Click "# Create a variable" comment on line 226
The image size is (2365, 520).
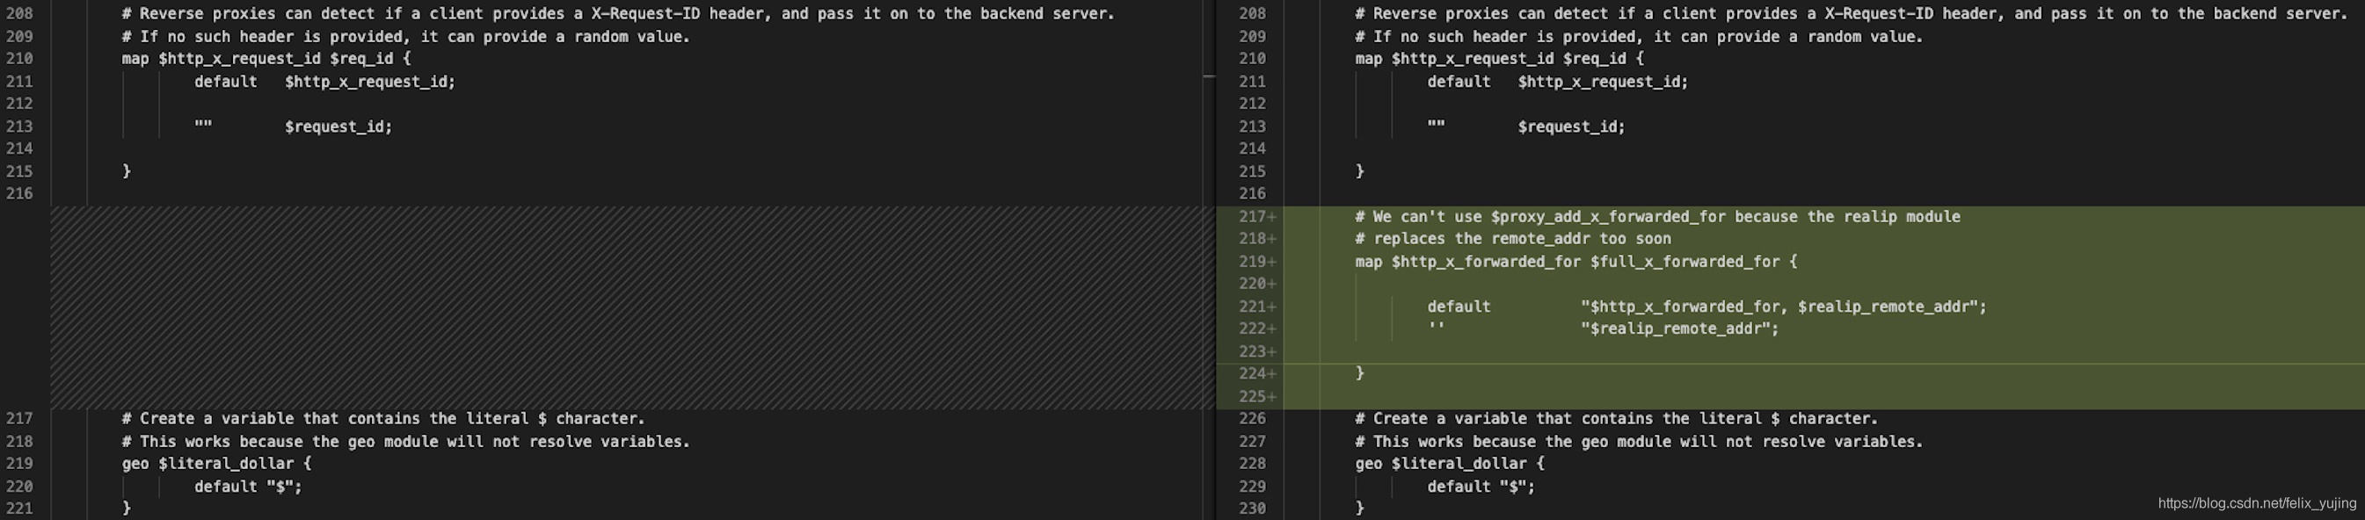pos(1617,418)
